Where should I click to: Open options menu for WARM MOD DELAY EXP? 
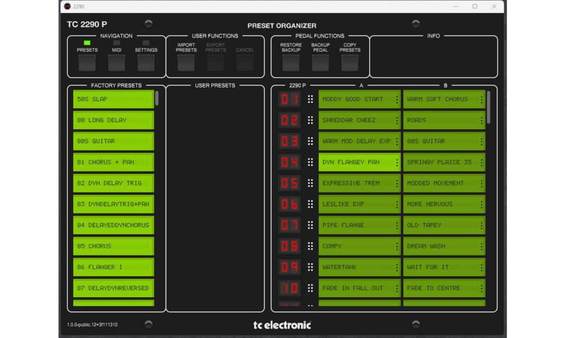point(397,141)
